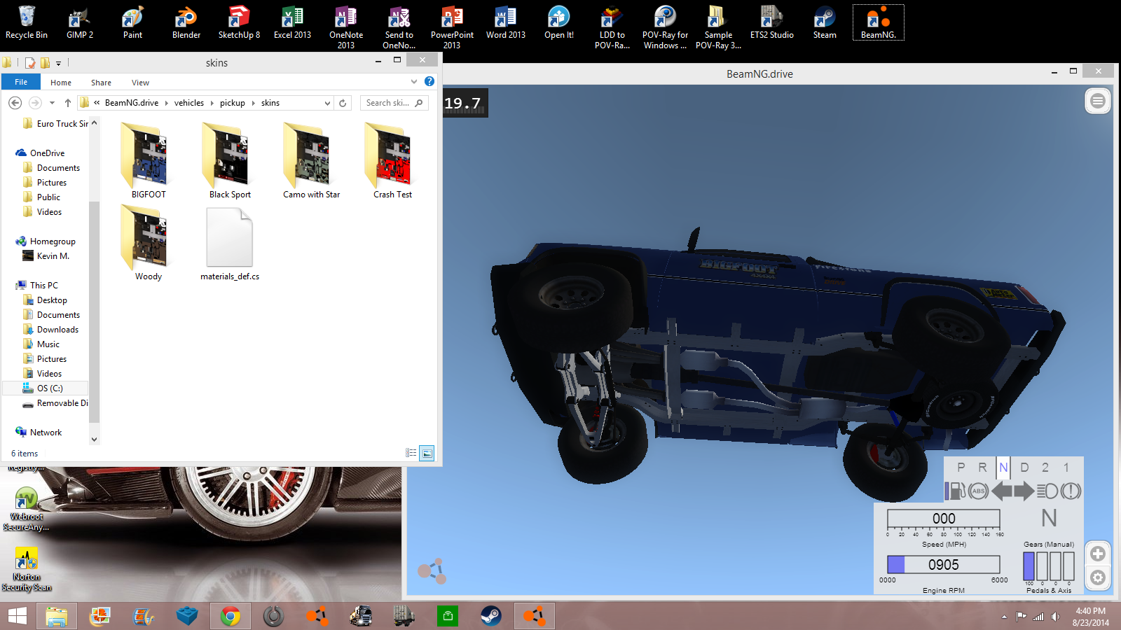This screenshot has width=1121, height=630.
Task: Open Google Chrome from the taskbar
Action: click(230, 616)
